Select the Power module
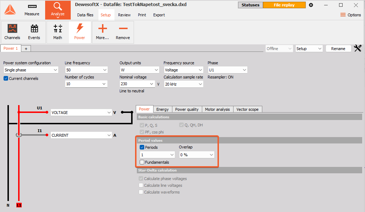This screenshot has height=212, width=365. click(80, 32)
